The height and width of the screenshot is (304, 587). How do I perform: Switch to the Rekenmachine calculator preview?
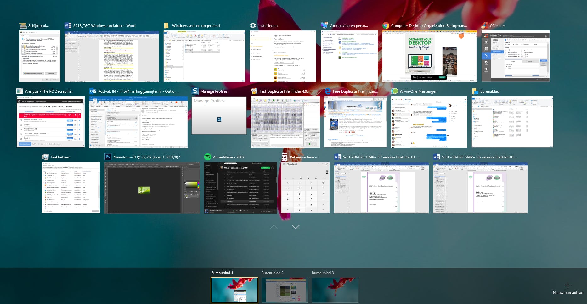tap(305, 187)
